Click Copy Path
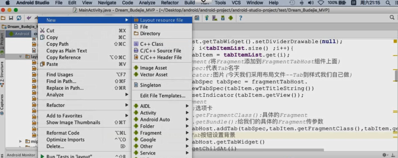Screen dimensions: 398x158 point(85,44)
